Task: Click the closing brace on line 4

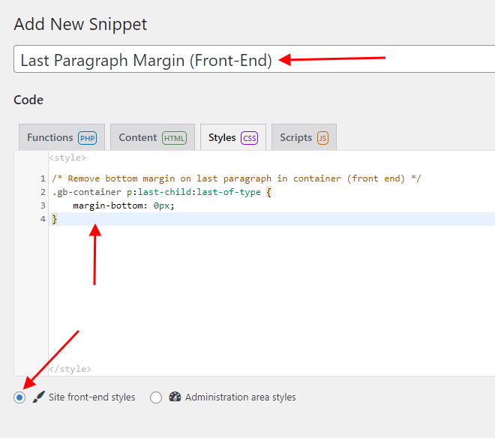Action: tap(54, 219)
